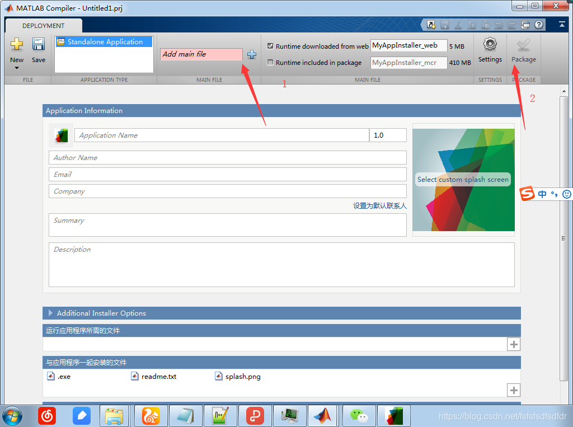Viewport: 573px width, 427px height.
Task: Expand Additional Installer Options section
Action: (50, 313)
